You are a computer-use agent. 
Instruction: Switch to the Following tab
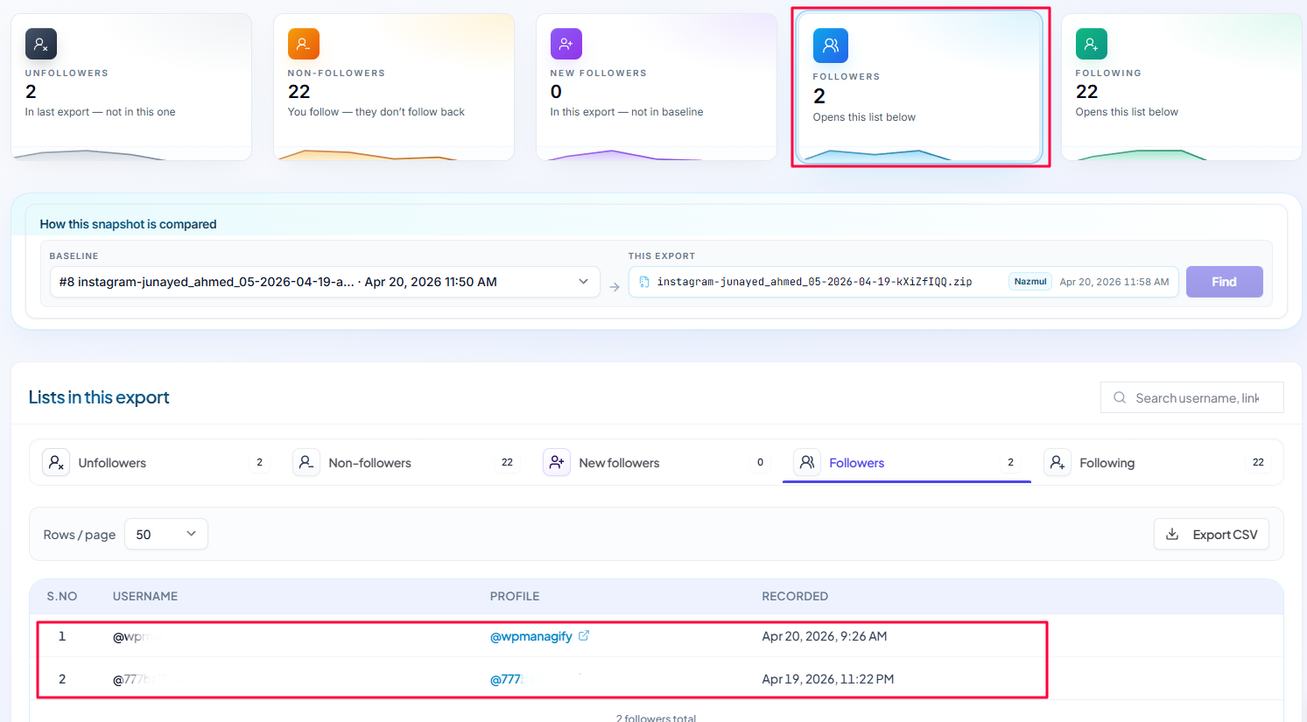point(1156,462)
